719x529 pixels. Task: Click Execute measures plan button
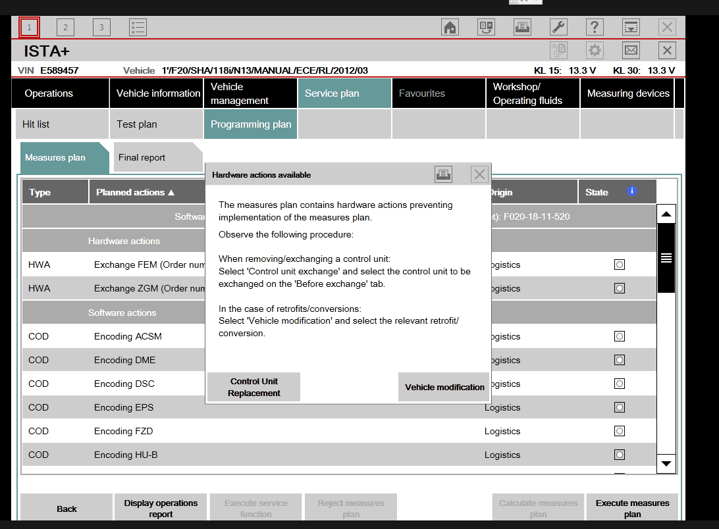[x=632, y=508]
